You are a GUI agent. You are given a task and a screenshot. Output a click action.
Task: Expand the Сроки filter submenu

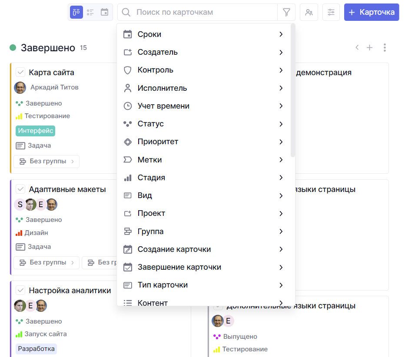pos(281,34)
